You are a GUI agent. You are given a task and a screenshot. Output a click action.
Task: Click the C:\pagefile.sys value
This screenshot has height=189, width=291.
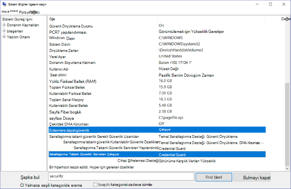(x=171, y=118)
